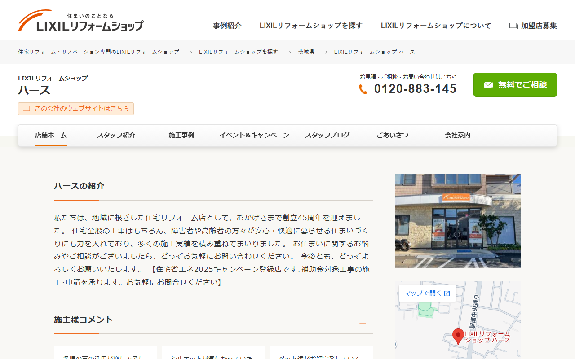Screen dimensions: 575x359
Task: Click the window icon next to 加盟店募集
Action: click(513, 26)
